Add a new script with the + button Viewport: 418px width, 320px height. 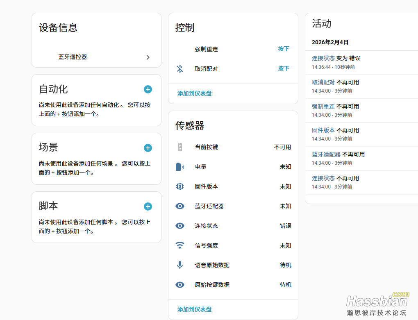tap(148, 207)
